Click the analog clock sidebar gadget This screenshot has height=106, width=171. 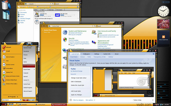pos(163,11)
